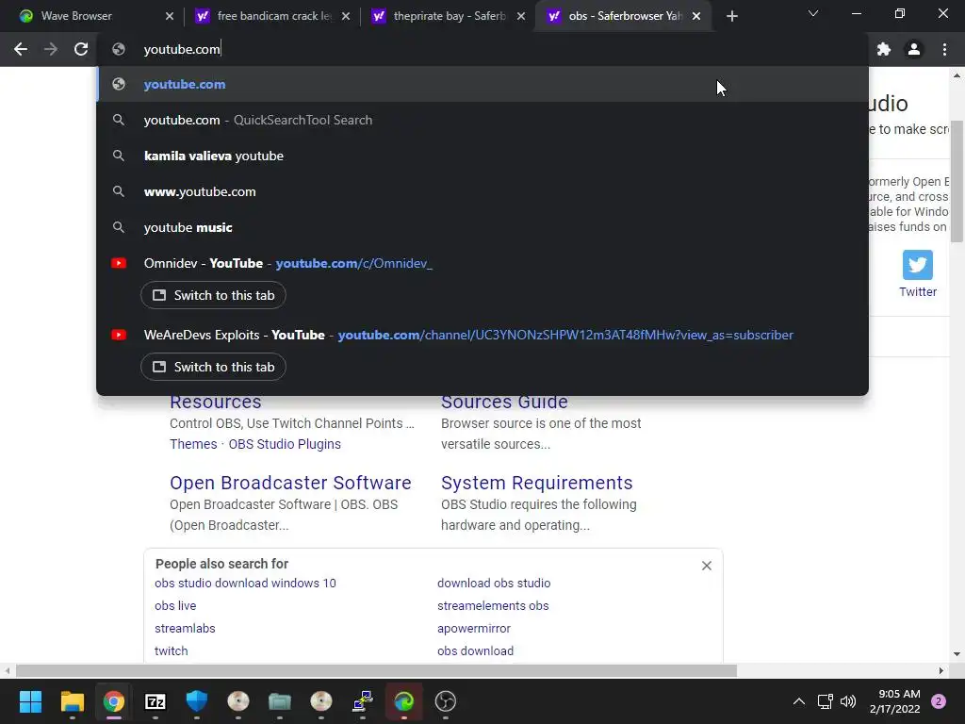Select kamila valieva youtube suggestion
This screenshot has width=965, height=724.
(482, 156)
